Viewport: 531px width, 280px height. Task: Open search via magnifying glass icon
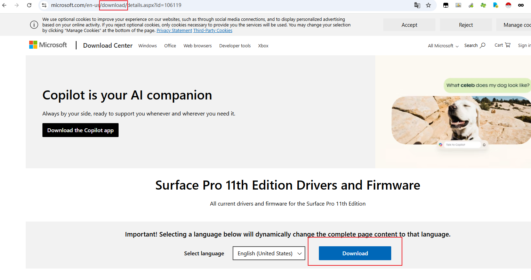click(x=483, y=45)
